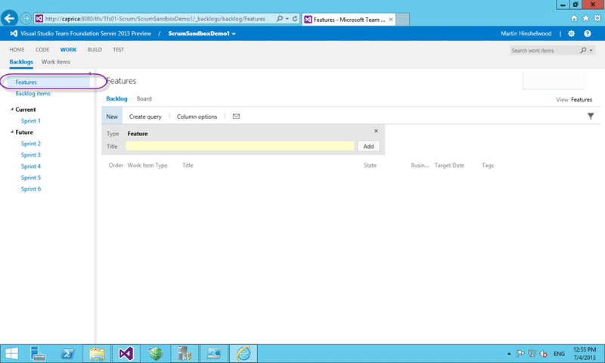Open Sprint 1 backlog
Viewport: 605px width, 363px height.
click(x=31, y=121)
